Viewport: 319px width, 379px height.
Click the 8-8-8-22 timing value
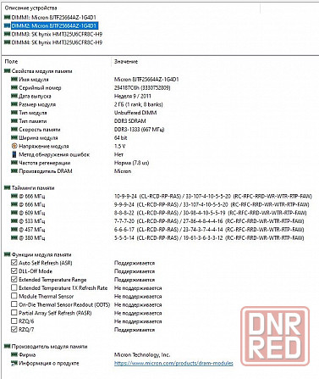(210, 213)
